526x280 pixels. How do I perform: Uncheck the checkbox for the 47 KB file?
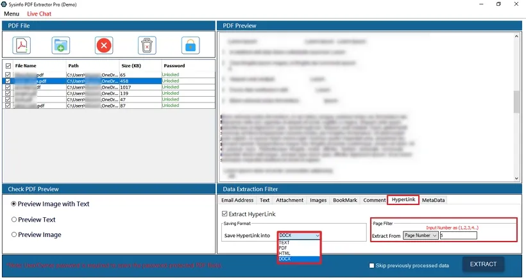tap(8, 99)
